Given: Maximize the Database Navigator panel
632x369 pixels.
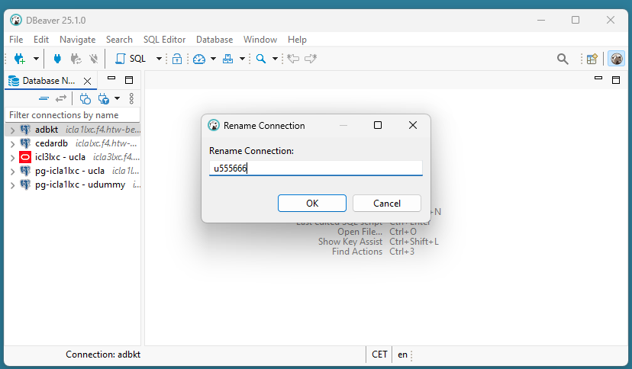Looking at the screenshot, I should (129, 80).
